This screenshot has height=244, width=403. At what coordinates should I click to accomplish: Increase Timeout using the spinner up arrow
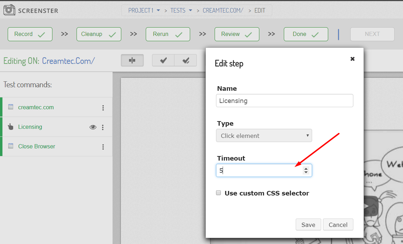(x=306, y=169)
